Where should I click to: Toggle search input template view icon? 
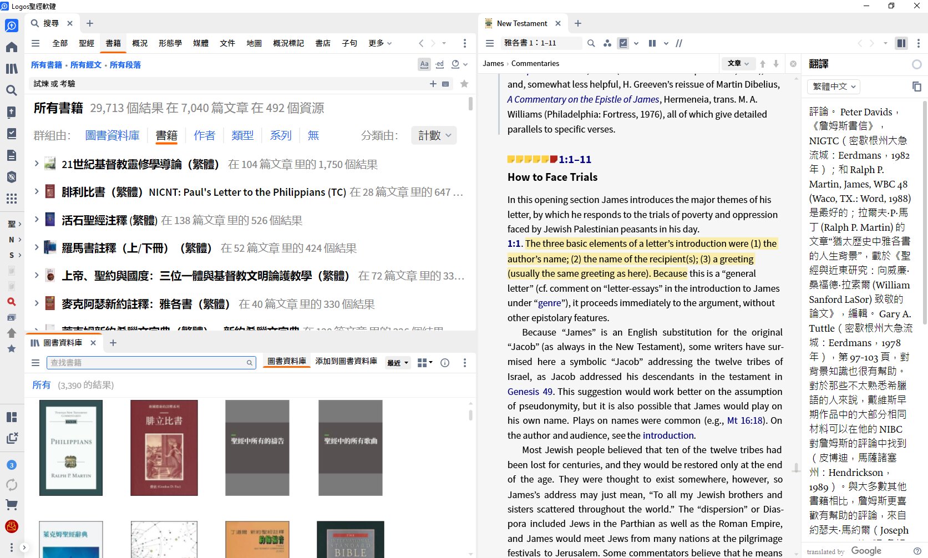click(x=445, y=84)
